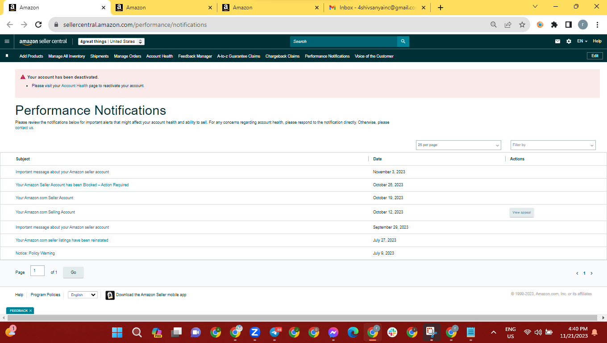
Task: Open Messenger from the taskbar
Action: [x=333, y=332]
